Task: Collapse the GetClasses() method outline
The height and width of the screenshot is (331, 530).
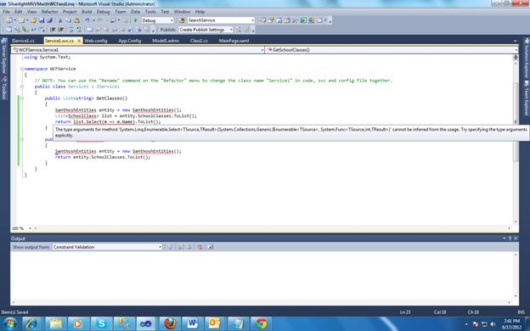Action: 21,98
